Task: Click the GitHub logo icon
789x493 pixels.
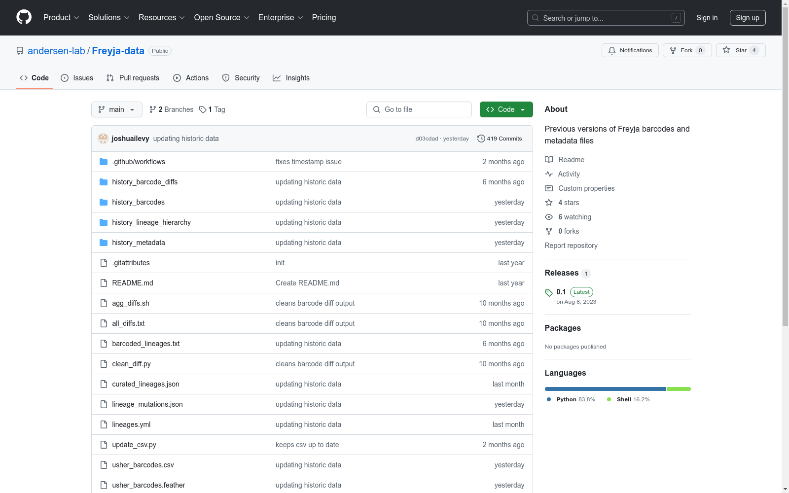Action: click(24, 17)
